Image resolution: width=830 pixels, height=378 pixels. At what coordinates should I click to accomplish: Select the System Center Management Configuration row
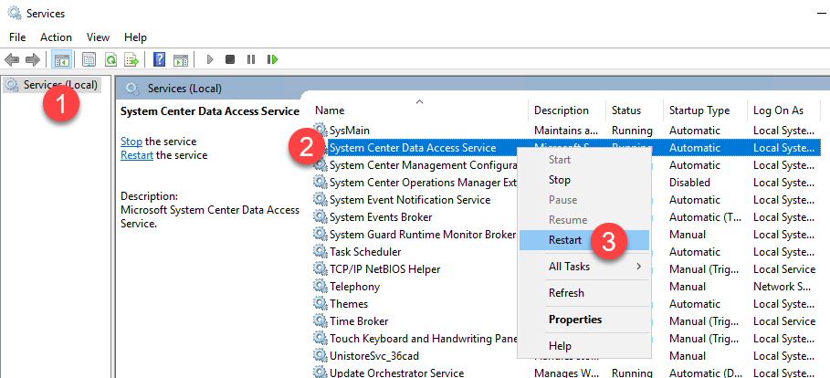tap(566, 165)
